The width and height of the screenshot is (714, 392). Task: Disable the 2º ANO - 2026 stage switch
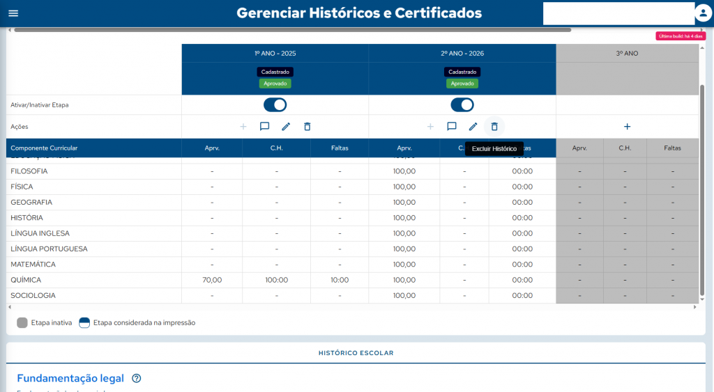[462, 105]
